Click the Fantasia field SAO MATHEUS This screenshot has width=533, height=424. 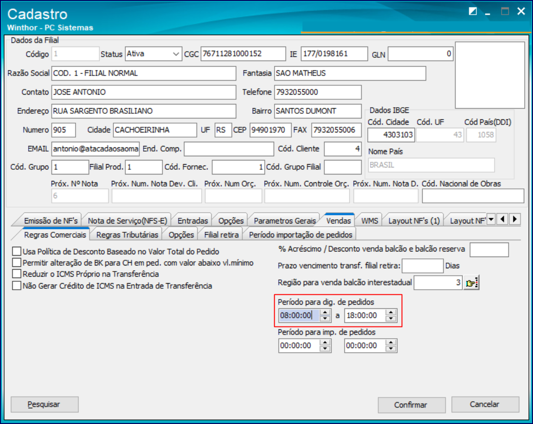click(350, 73)
